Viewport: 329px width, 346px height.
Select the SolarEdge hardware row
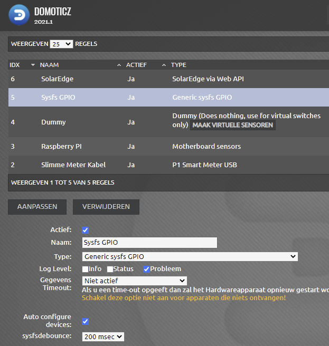coord(168,79)
